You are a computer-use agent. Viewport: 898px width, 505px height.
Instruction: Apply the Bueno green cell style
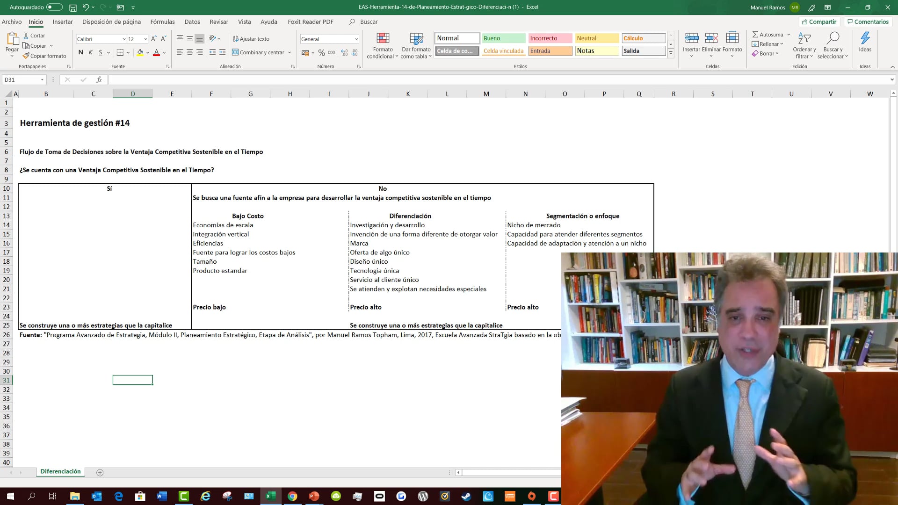click(503, 38)
